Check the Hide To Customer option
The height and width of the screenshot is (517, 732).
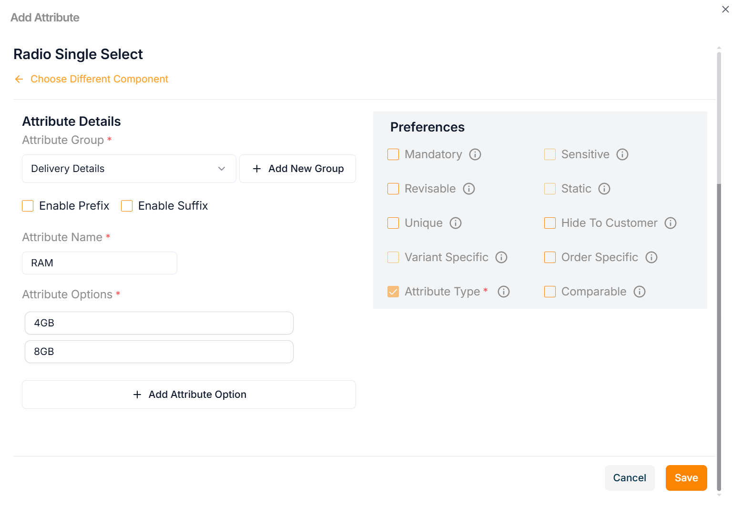pyautogui.click(x=550, y=223)
